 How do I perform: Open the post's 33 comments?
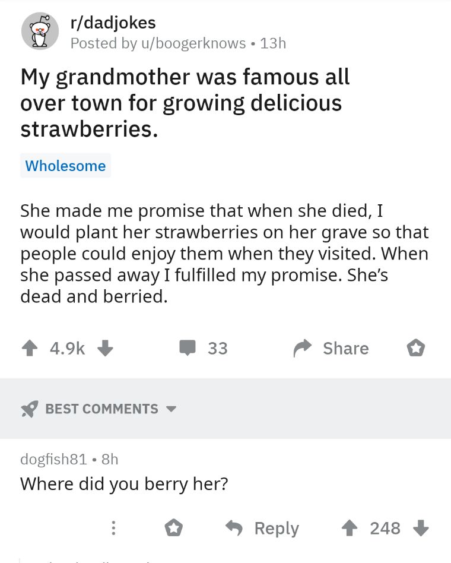(204, 349)
